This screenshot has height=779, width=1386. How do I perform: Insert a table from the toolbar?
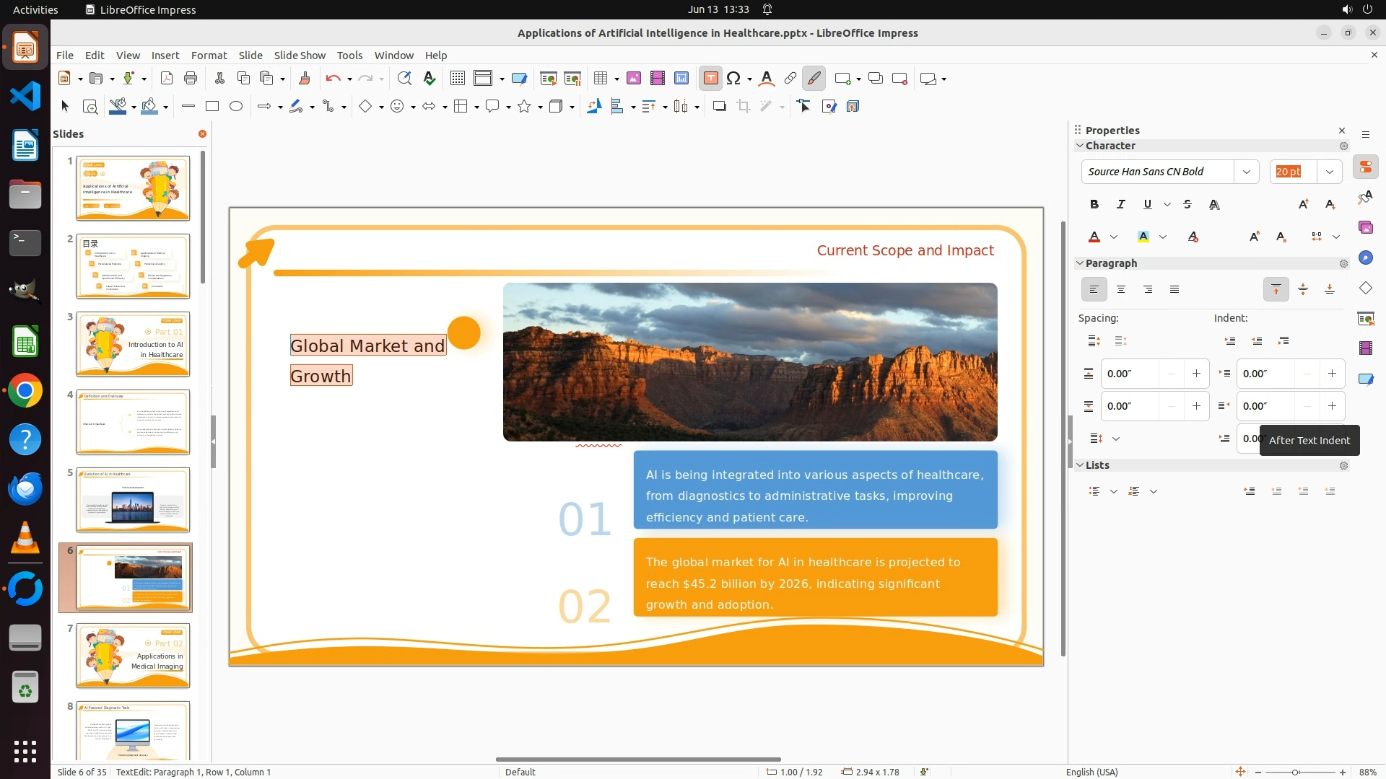click(600, 79)
